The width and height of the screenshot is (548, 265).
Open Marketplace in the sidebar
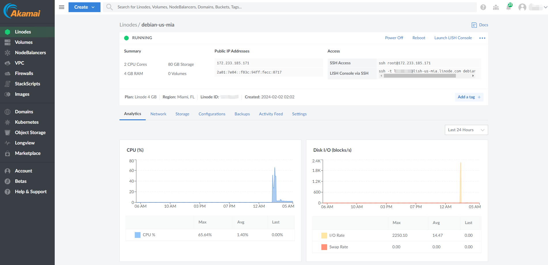point(28,153)
